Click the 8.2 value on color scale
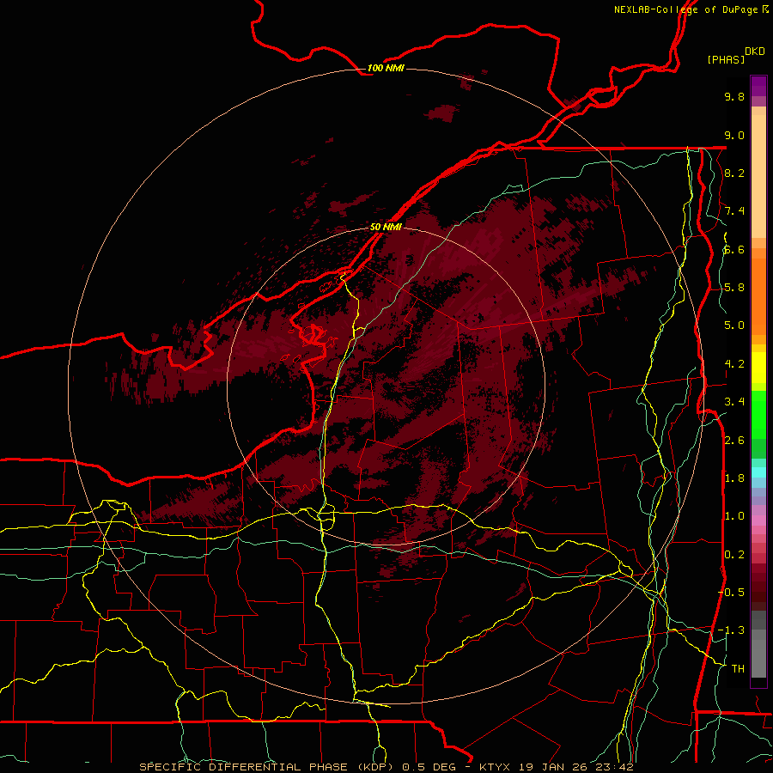773x773 pixels. (x=734, y=173)
